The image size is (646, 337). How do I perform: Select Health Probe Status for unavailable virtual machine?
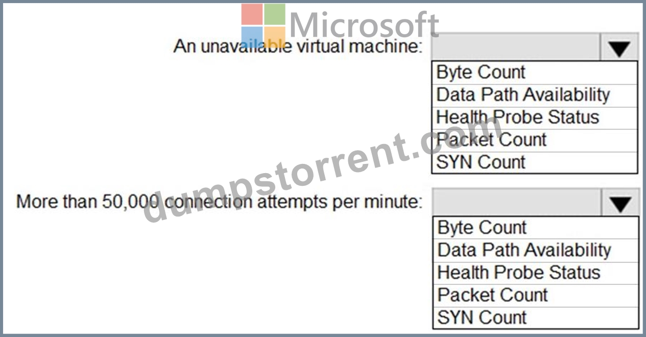(x=535, y=117)
